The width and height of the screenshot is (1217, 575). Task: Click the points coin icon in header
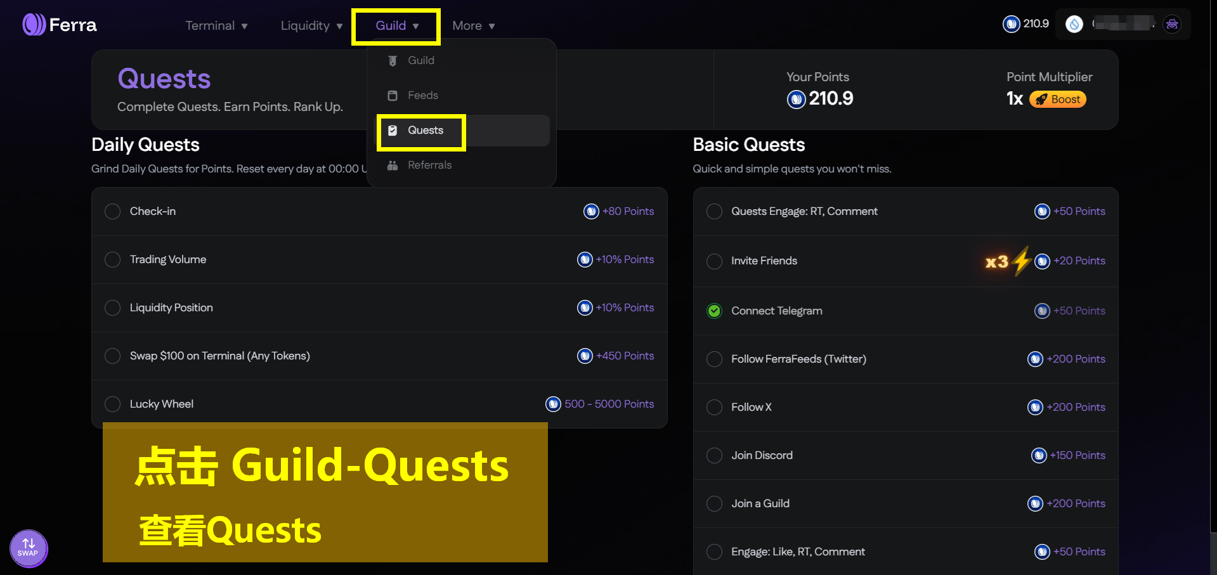tap(1011, 24)
